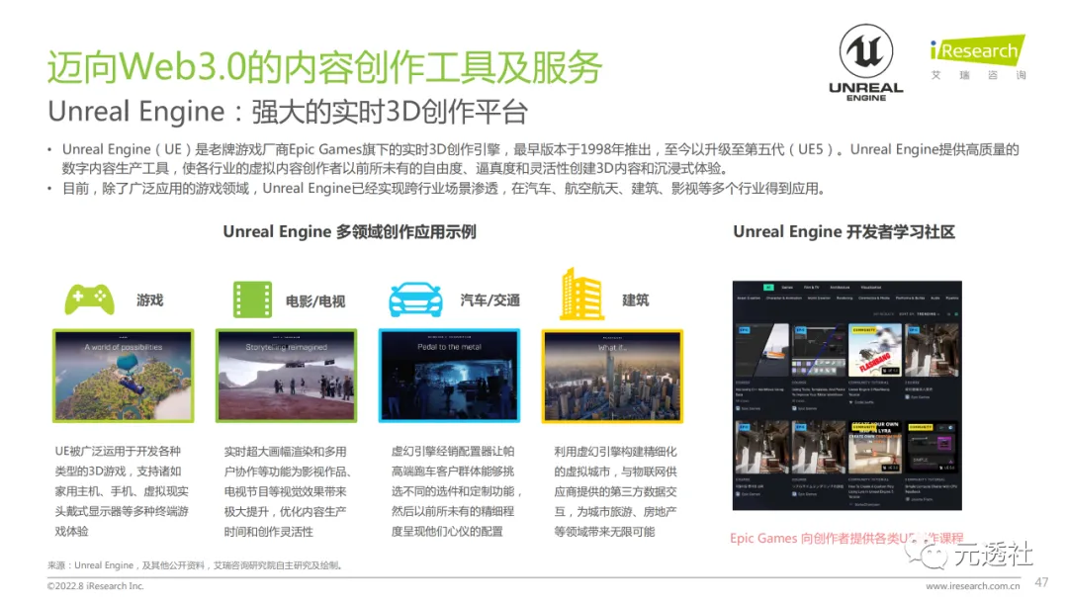The height and width of the screenshot is (601, 1068).
Task: Click the 汽车/交通 category label
Action: coord(490,300)
